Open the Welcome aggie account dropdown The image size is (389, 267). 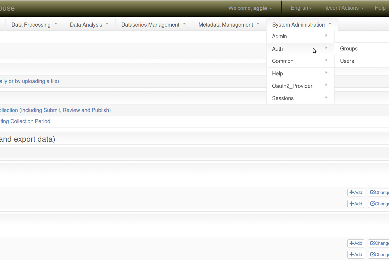(x=250, y=8)
